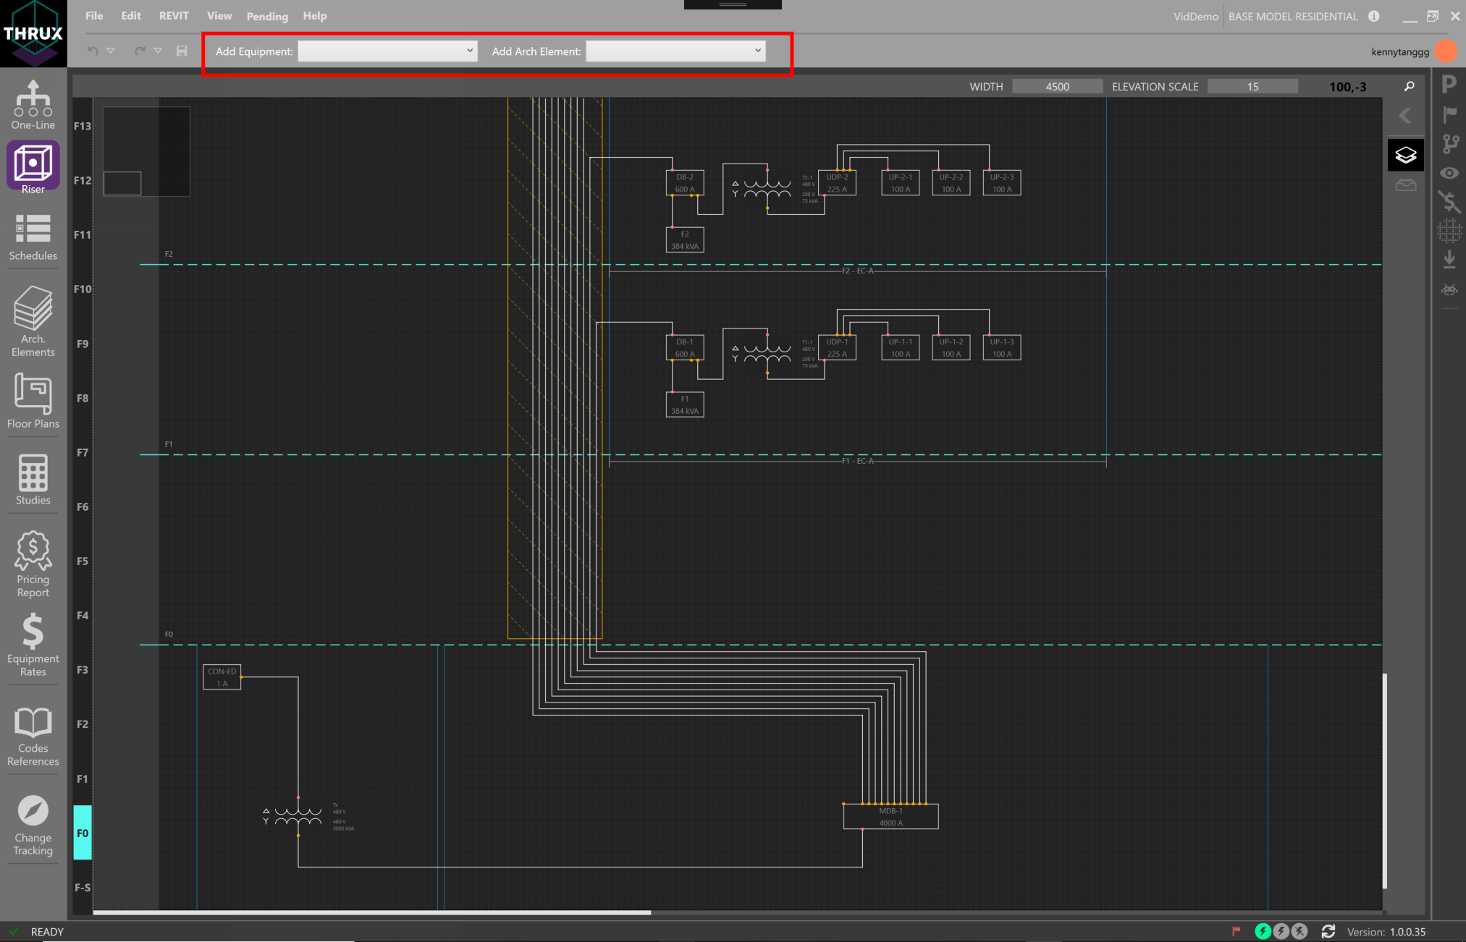Open the Pending menu

pyautogui.click(x=266, y=16)
